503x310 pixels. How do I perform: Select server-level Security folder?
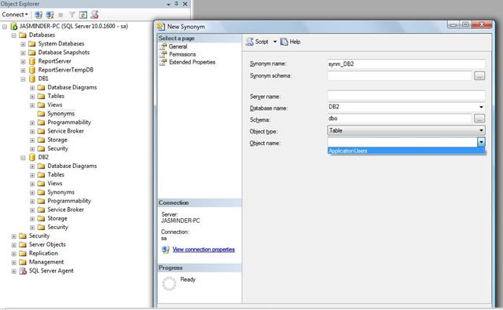click(39, 235)
